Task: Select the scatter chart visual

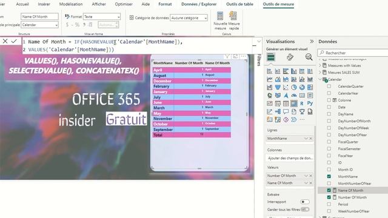Action: coord(286,87)
